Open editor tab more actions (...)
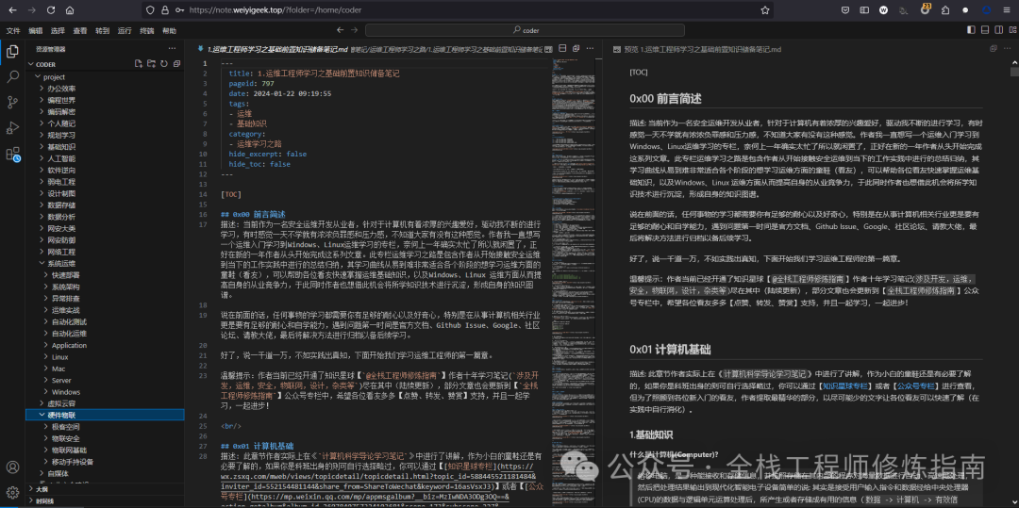The width and height of the screenshot is (1019, 508). point(589,49)
